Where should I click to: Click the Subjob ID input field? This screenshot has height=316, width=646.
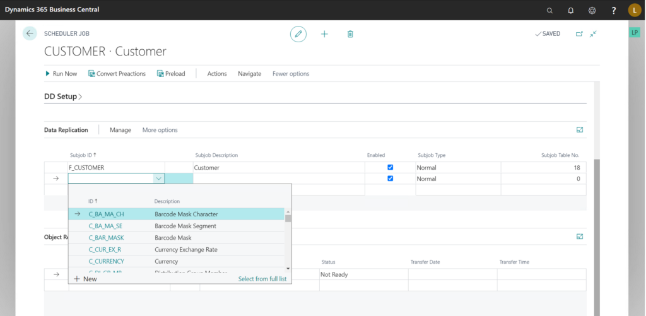(111, 178)
